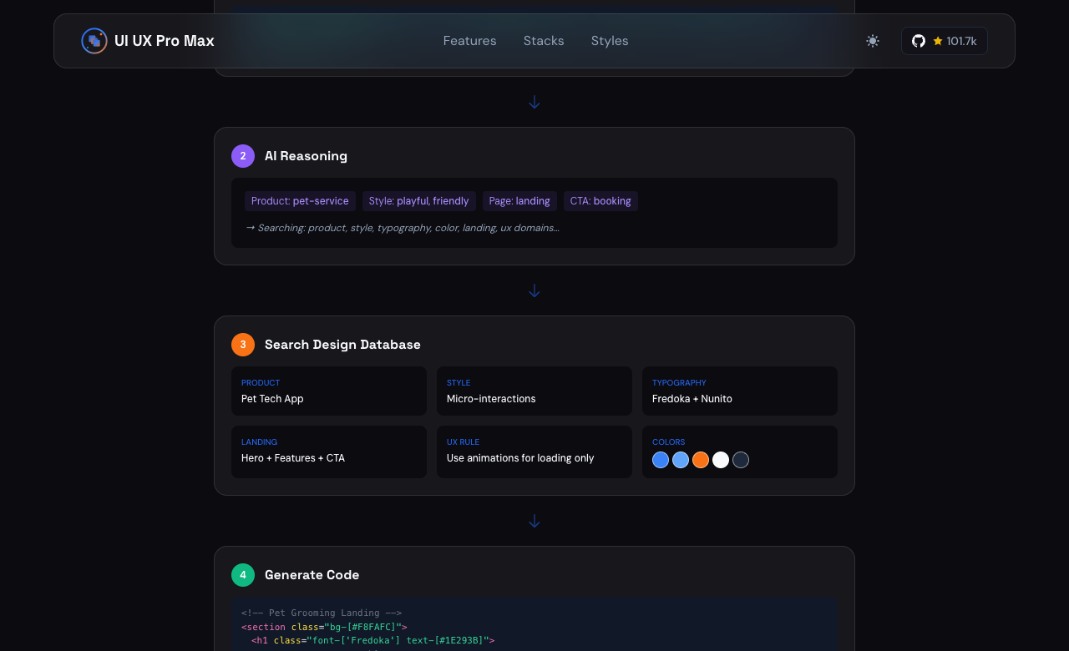Pick the orange color swatch

(701, 460)
